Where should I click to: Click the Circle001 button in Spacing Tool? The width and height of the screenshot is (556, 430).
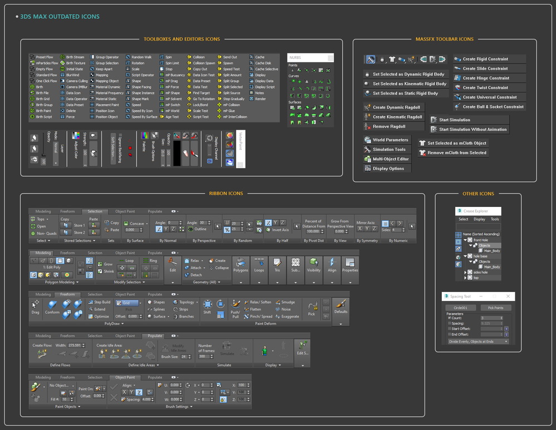[x=460, y=308]
